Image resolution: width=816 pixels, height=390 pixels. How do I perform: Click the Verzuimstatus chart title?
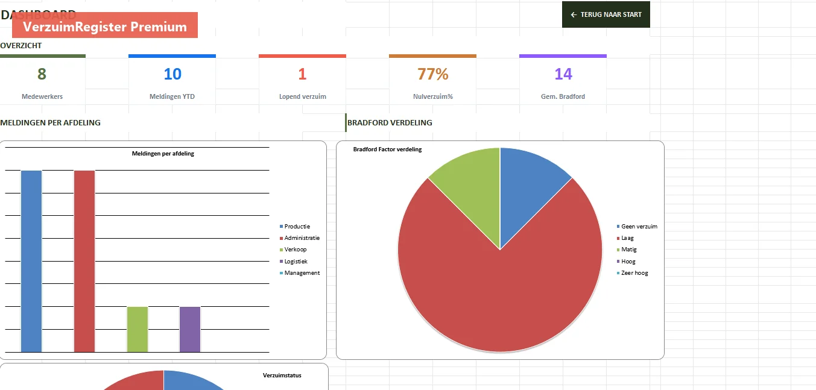pyautogui.click(x=282, y=375)
